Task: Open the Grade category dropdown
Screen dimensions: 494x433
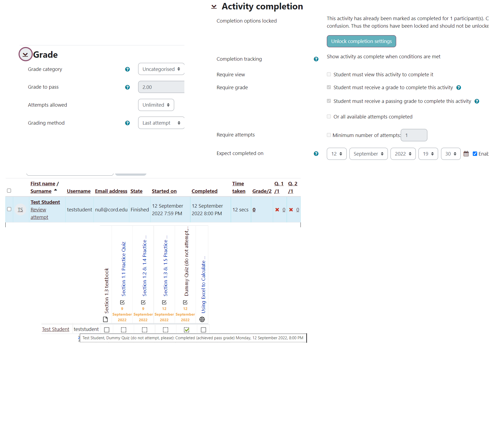Action: [x=161, y=69]
